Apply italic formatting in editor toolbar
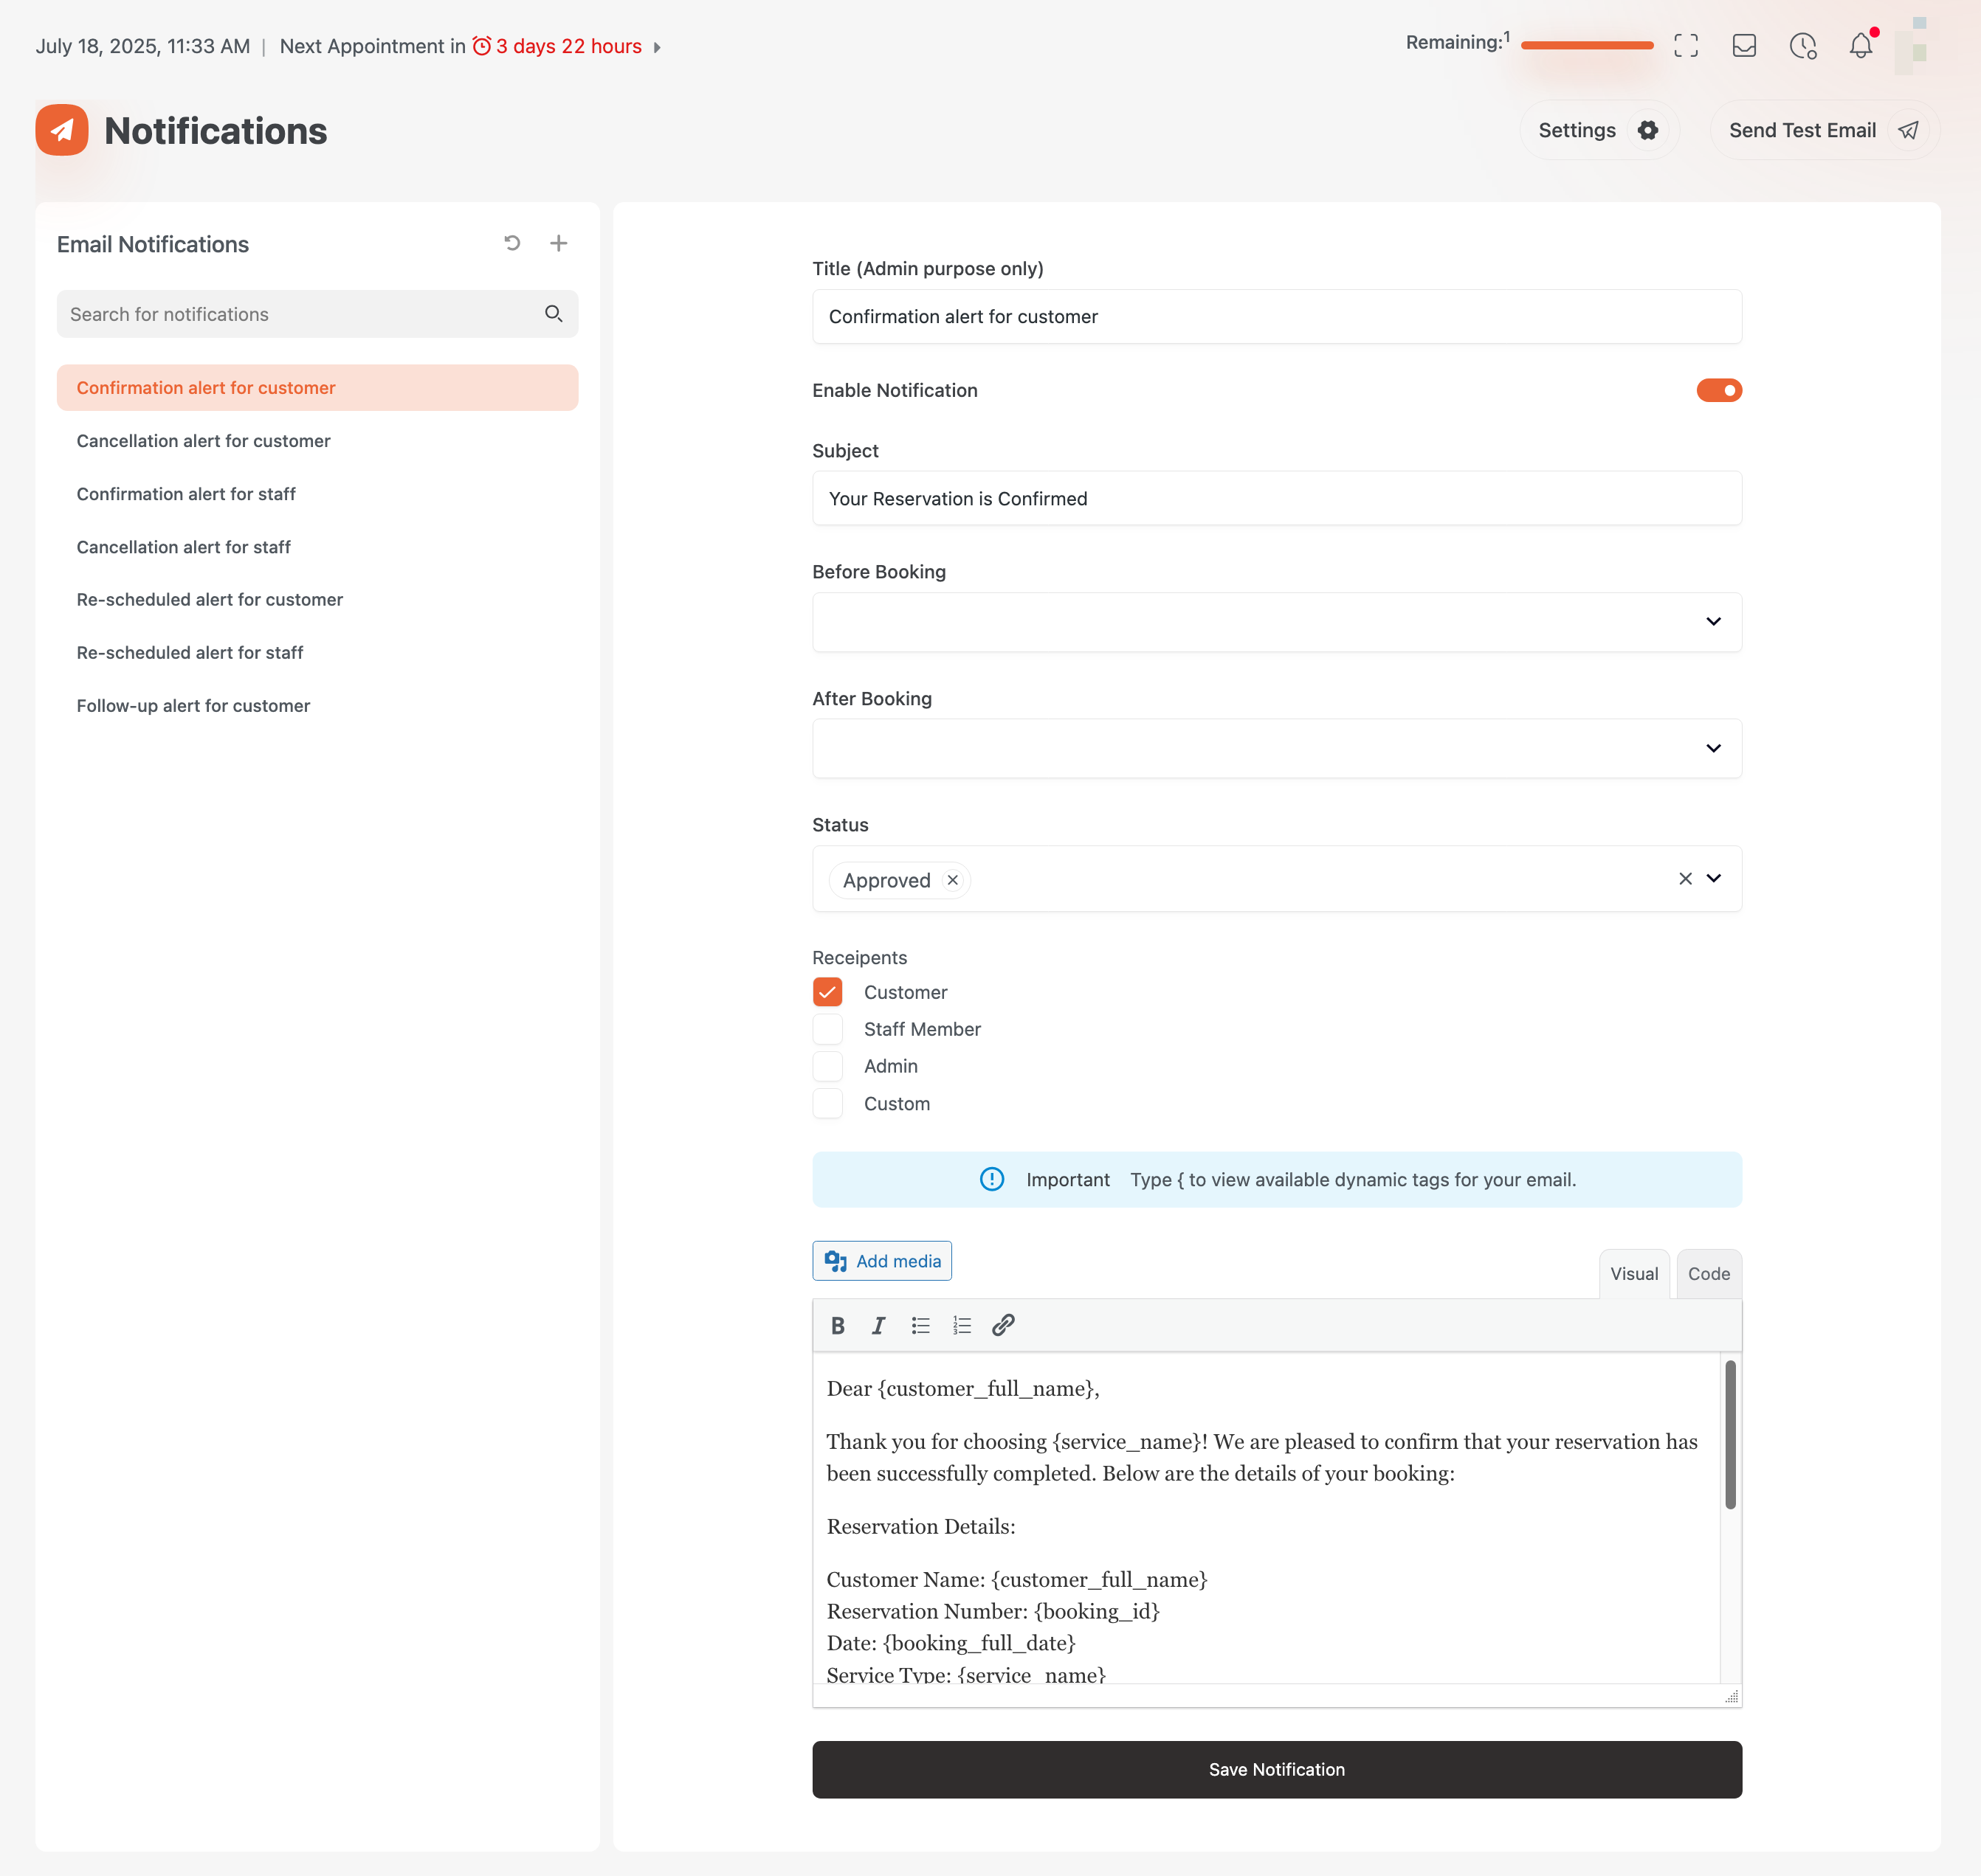The image size is (1981, 1876). click(878, 1325)
